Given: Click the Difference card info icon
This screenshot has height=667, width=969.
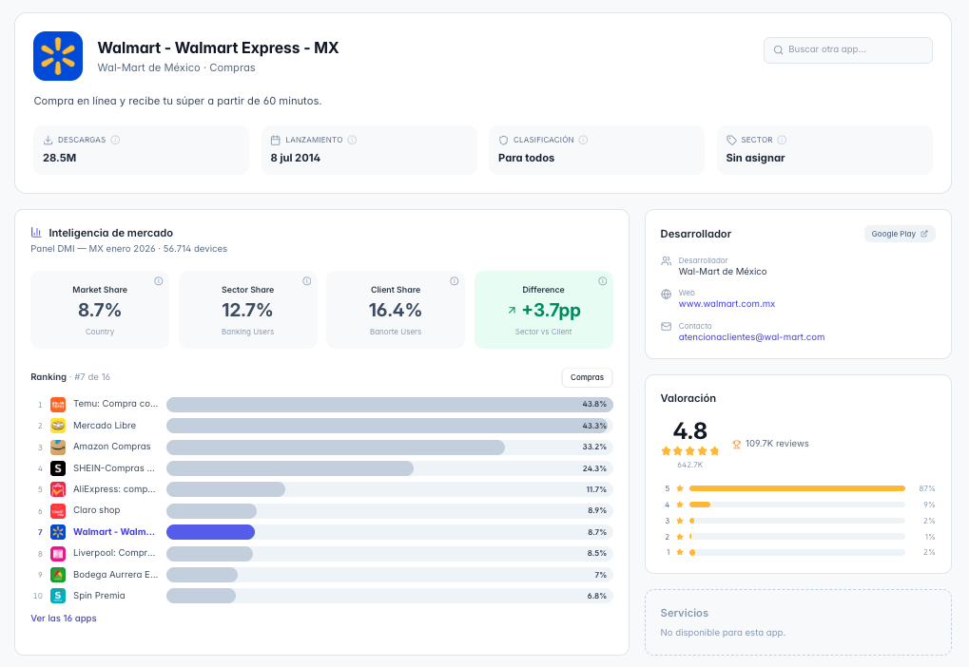Looking at the screenshot, I should 603,281.
